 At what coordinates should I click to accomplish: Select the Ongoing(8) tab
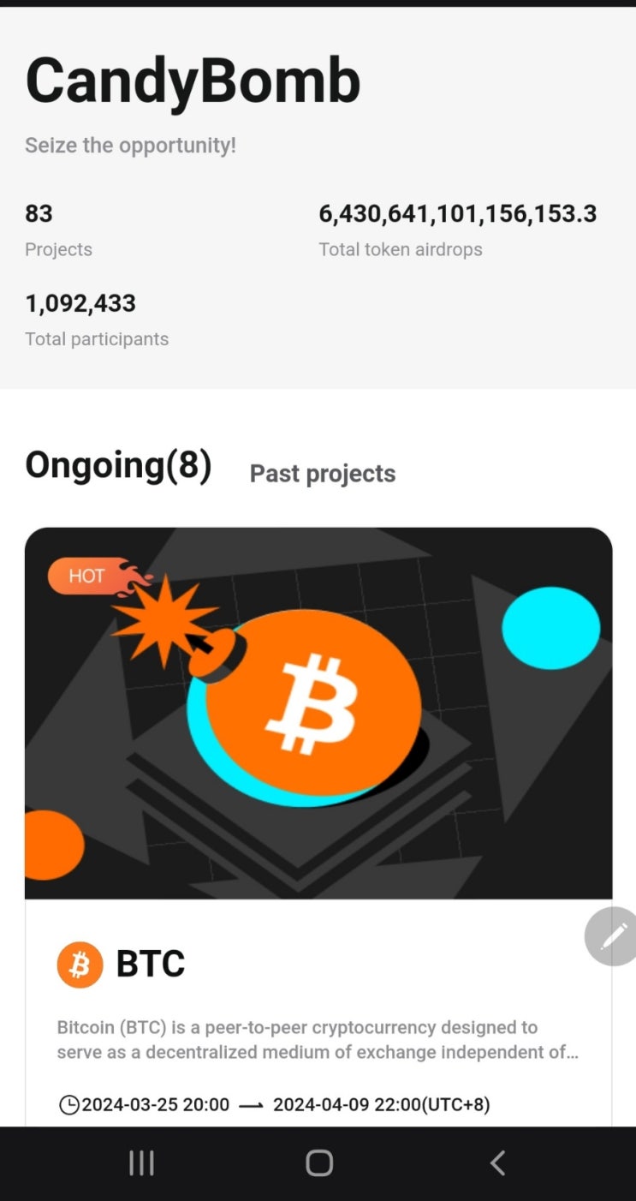(118, 465)
